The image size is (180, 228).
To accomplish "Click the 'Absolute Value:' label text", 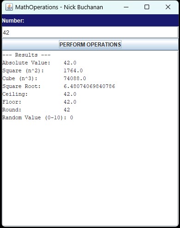I will (26, 63).
